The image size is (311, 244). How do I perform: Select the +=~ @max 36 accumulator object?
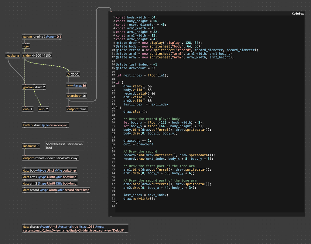pyautogui.click(x=77, y=85)
